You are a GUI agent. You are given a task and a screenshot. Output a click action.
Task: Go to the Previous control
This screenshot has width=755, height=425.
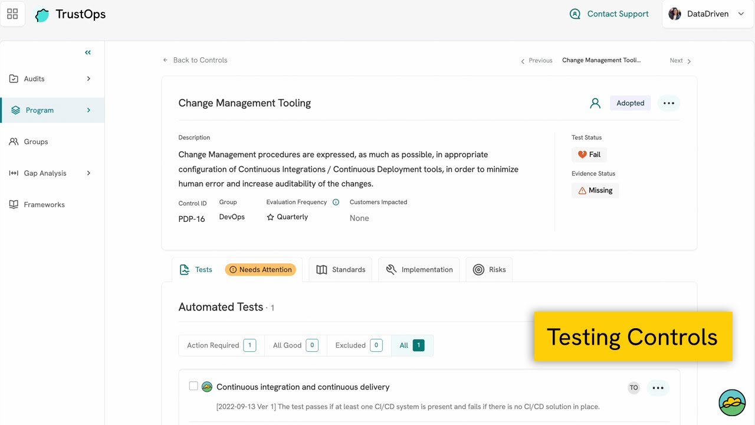click(536, 61)
